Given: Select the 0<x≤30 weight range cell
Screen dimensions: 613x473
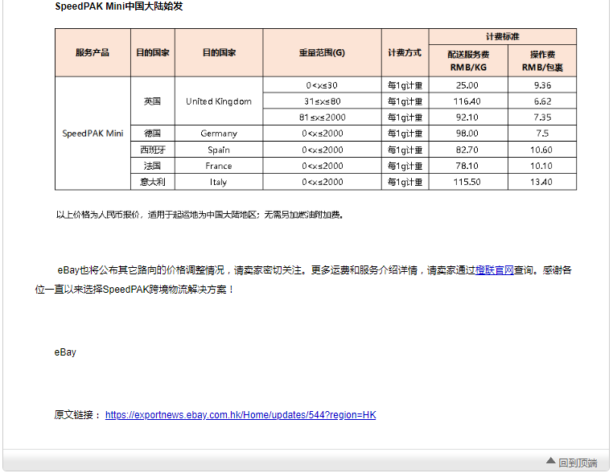Looking at the screenshot, I should [322, 85].
